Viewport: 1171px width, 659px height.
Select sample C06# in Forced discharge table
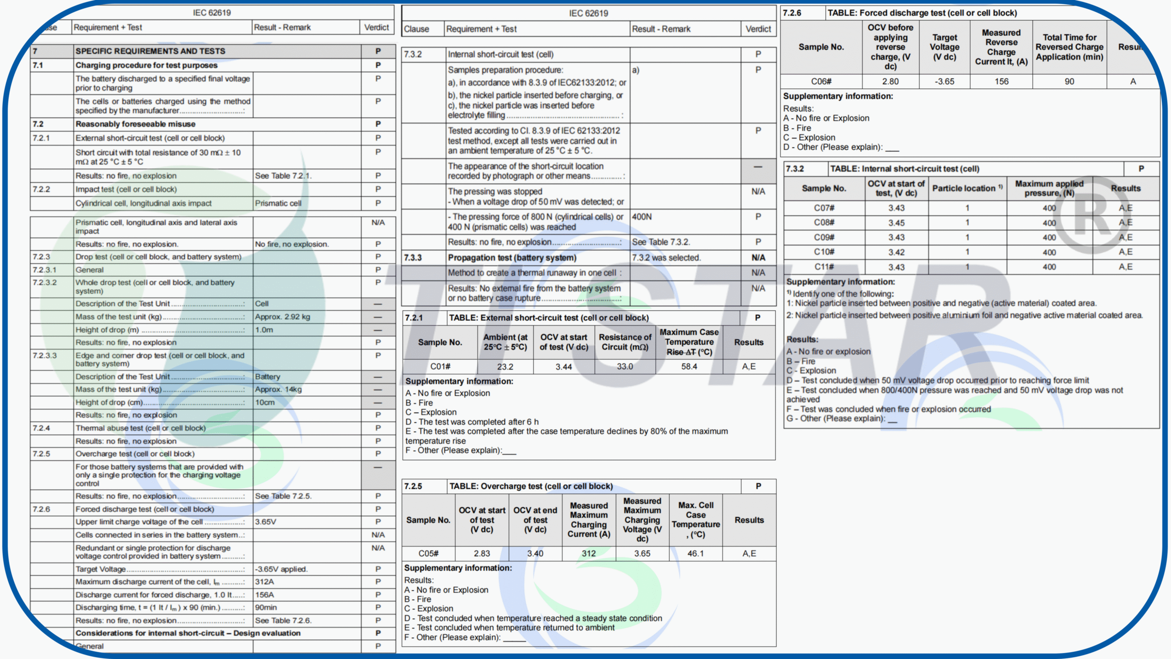pyautogui.click(x=821, y=81)
